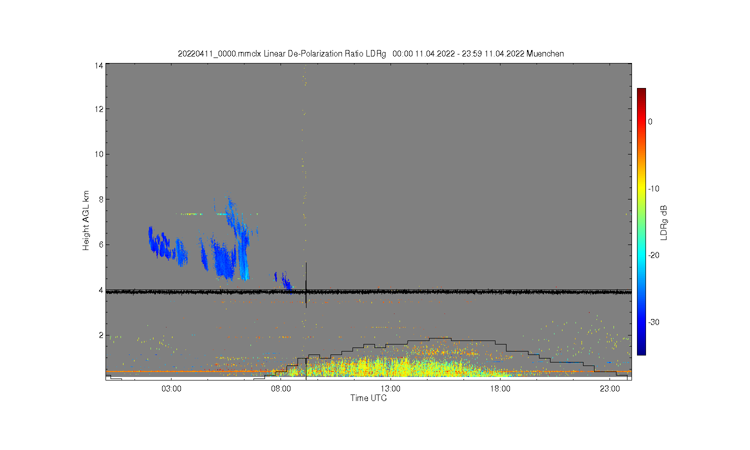Click the 14 height tick label
This screenshot has width=750, height=450.
pyautogui.click(x=99, y=66)
